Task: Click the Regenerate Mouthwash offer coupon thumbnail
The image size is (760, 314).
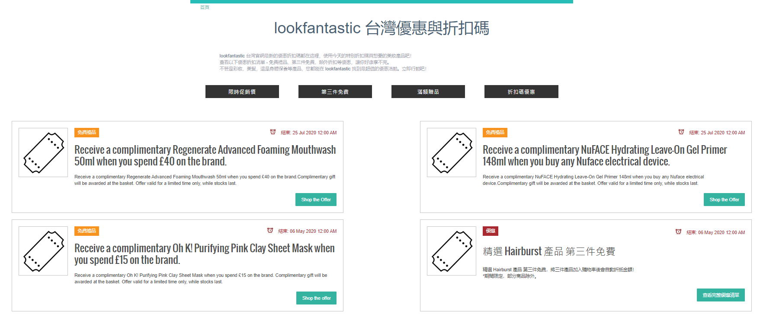Action: click(x=43, y=152)
